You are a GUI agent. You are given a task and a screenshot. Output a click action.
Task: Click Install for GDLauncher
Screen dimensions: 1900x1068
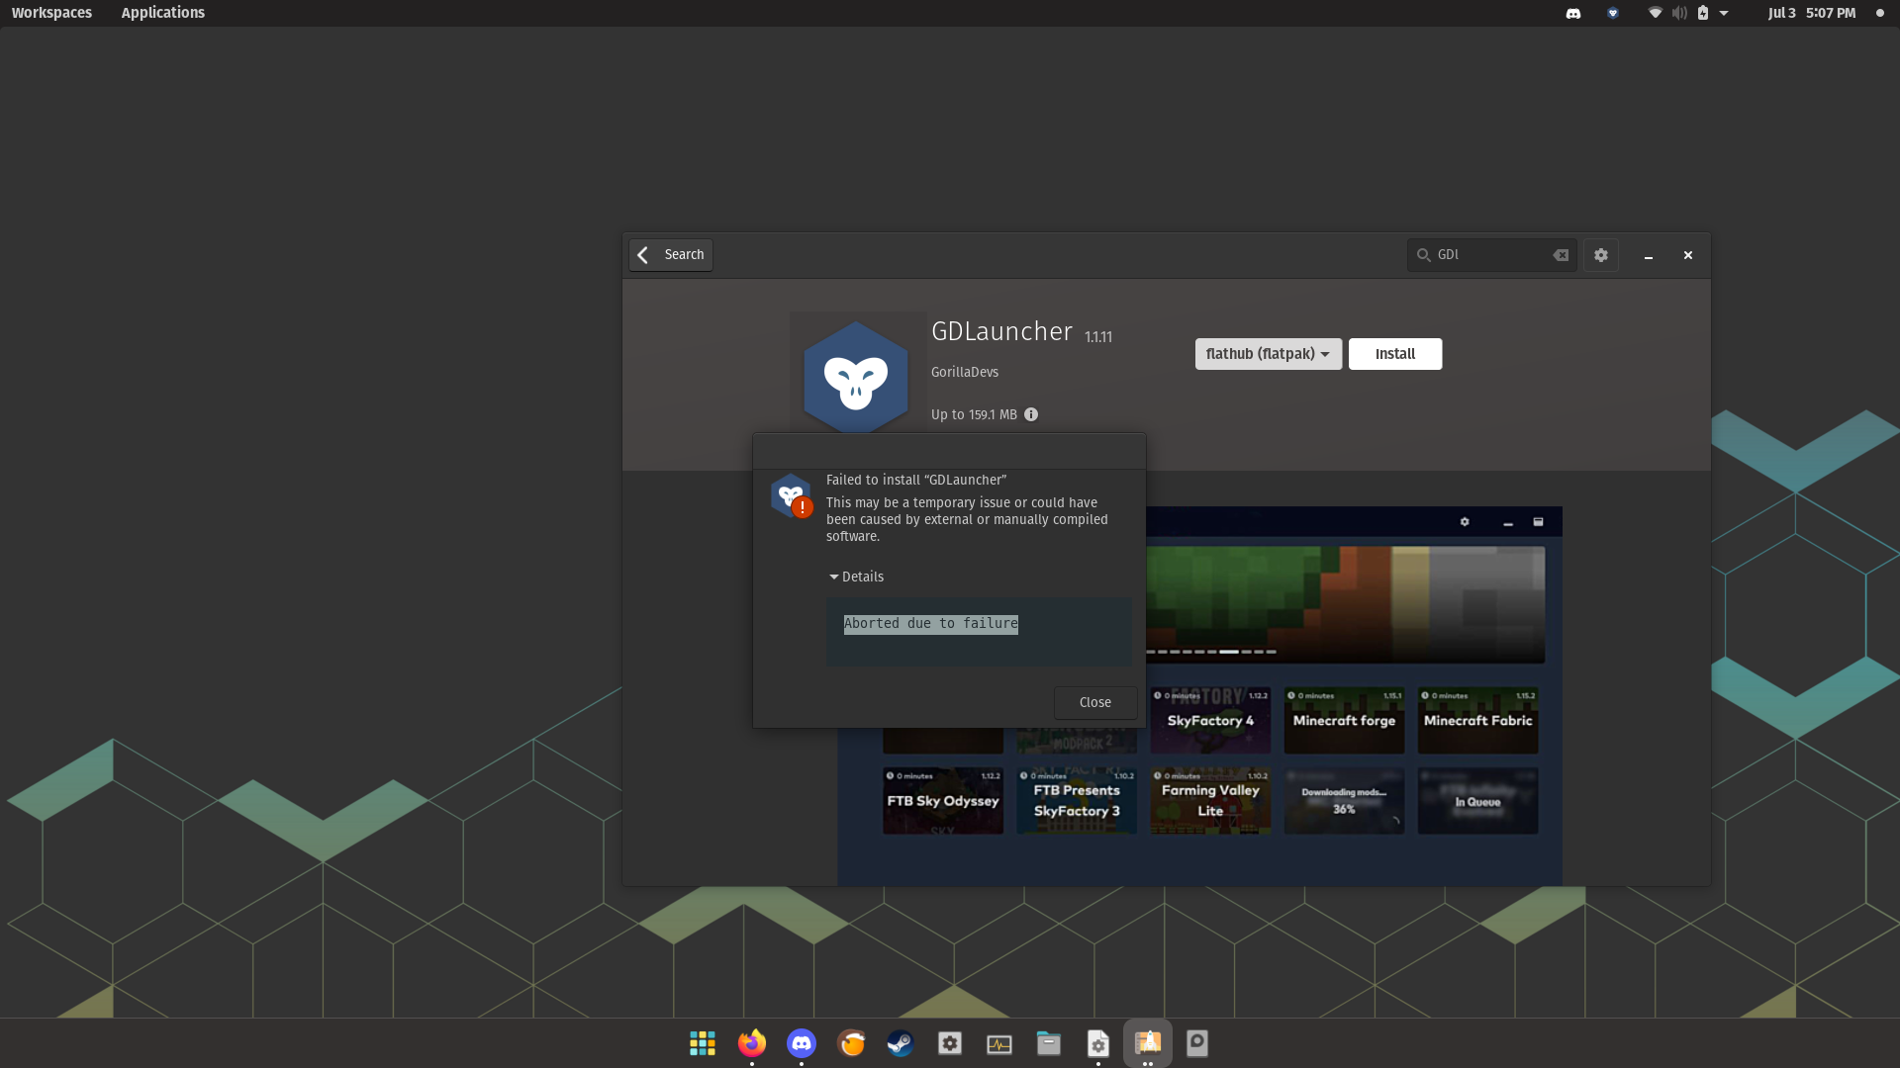pos(1394,353)
